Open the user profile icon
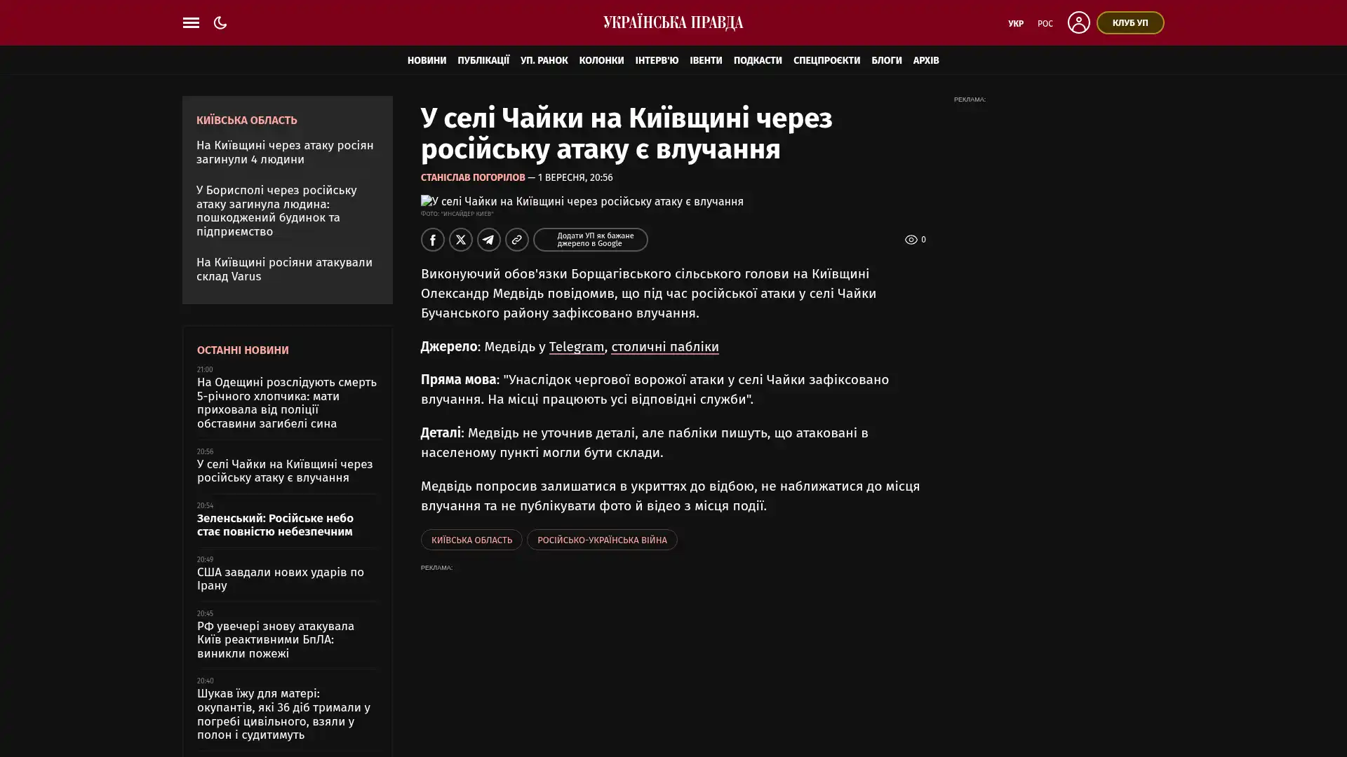This screenshot has width=1347, height=757. 1078,22
